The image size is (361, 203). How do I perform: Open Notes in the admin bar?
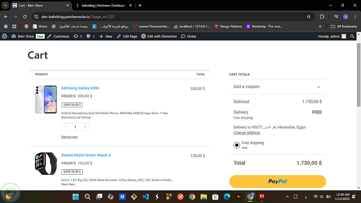point(189,36)
